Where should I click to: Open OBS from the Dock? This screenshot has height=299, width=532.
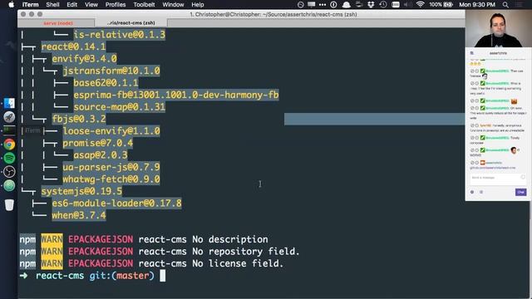coord(9,172)
